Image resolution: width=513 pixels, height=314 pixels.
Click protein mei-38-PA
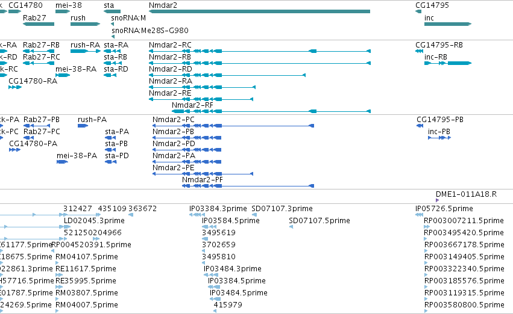(x=62, y=162)
